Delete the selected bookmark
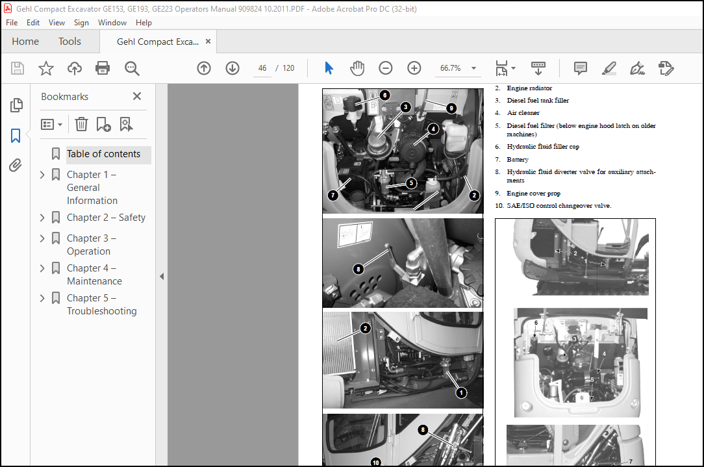Screen dimensions: 704x467 (81, 125)
